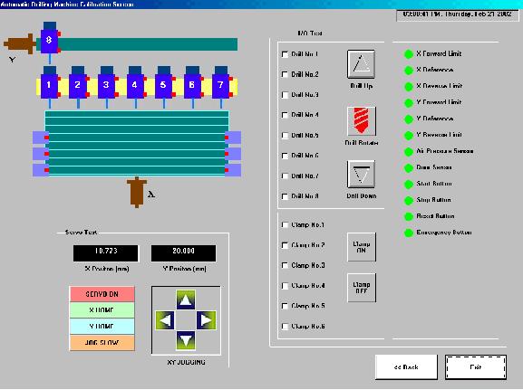Jog down with the down arrow
The image size is (523, 390).
coord(186,341)
